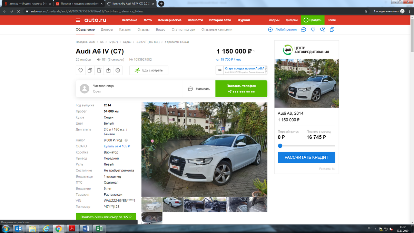Open Word from the taskbar
Screen dimensions: 414x233
click(86, 229)
